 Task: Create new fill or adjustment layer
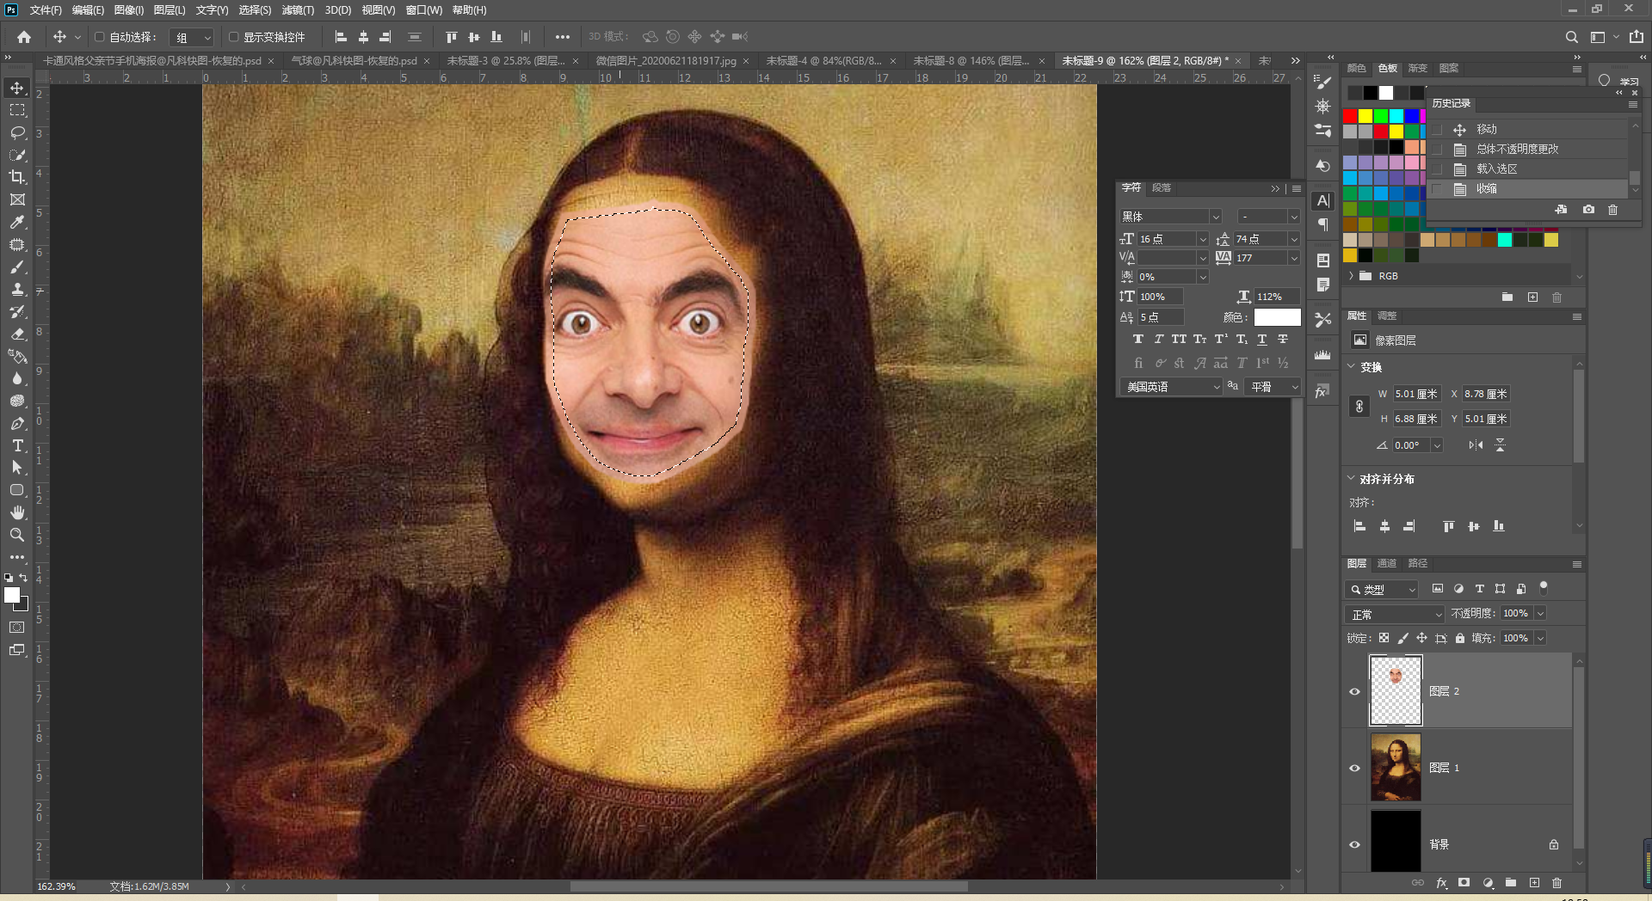(1488, 883)
